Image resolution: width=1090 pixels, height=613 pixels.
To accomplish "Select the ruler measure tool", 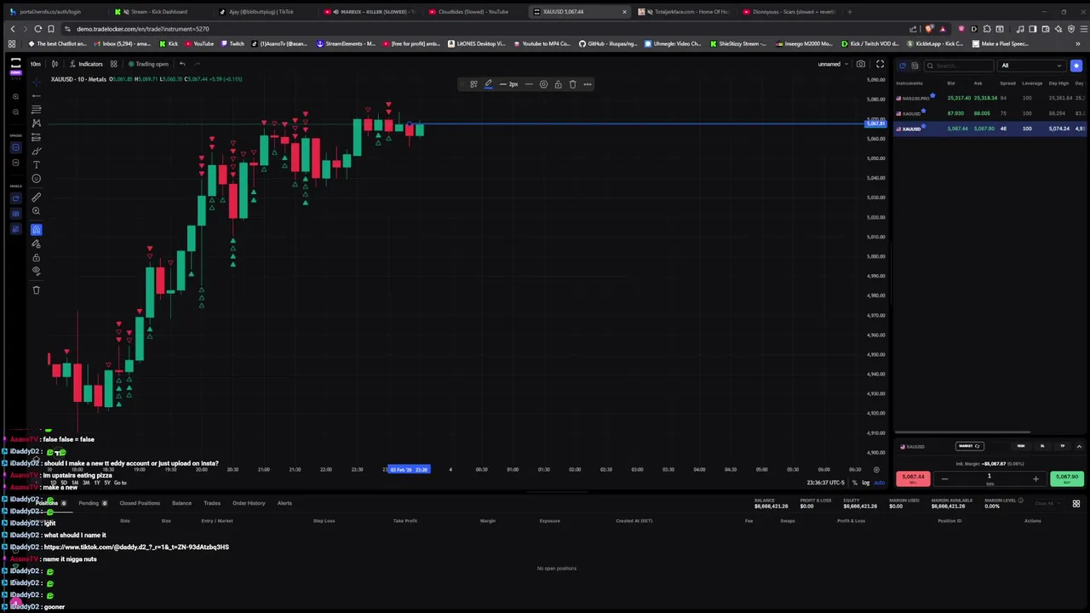I will coord(36,196).
